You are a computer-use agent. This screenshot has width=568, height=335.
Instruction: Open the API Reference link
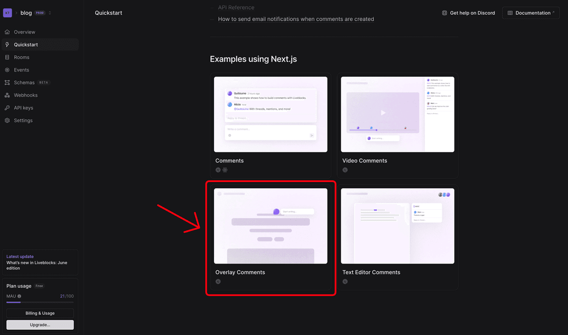[236, 7]
